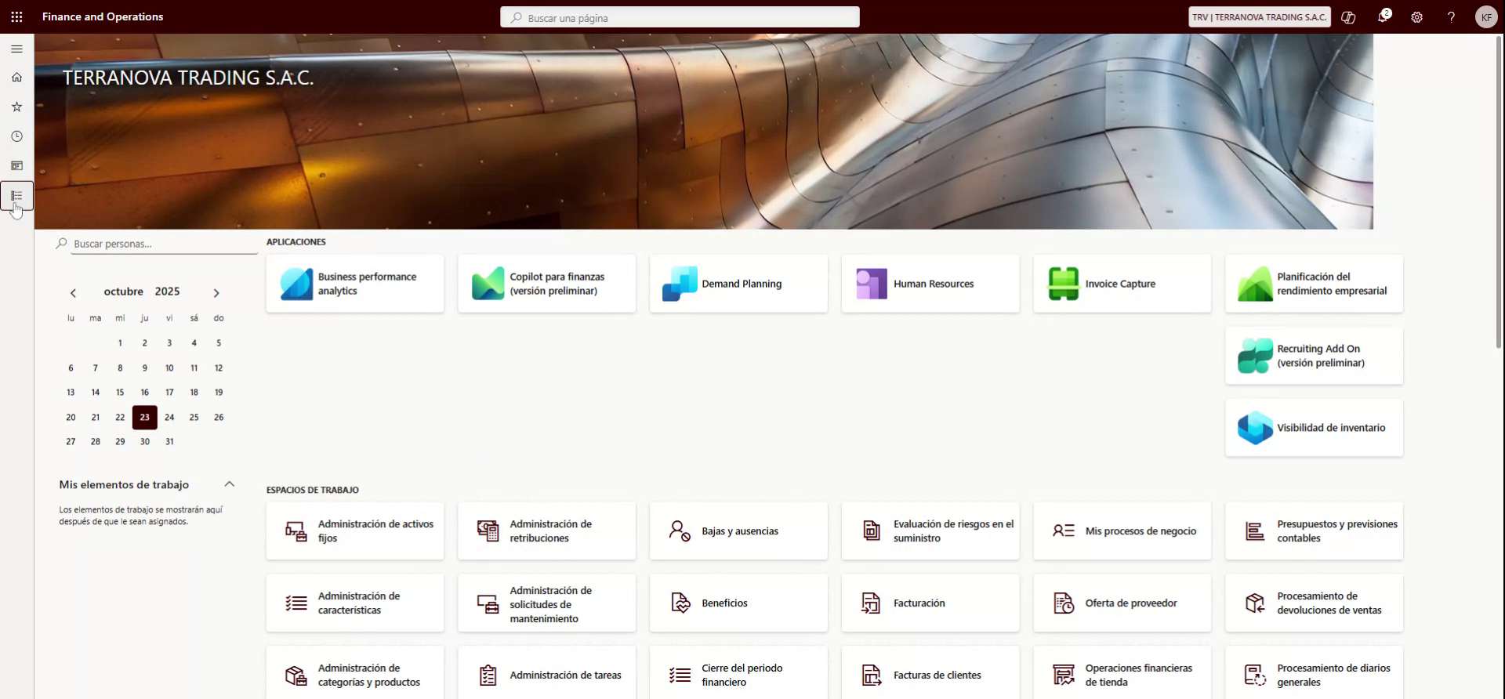
Task: Click the page vertical scrollbar
Action: 1500,192
